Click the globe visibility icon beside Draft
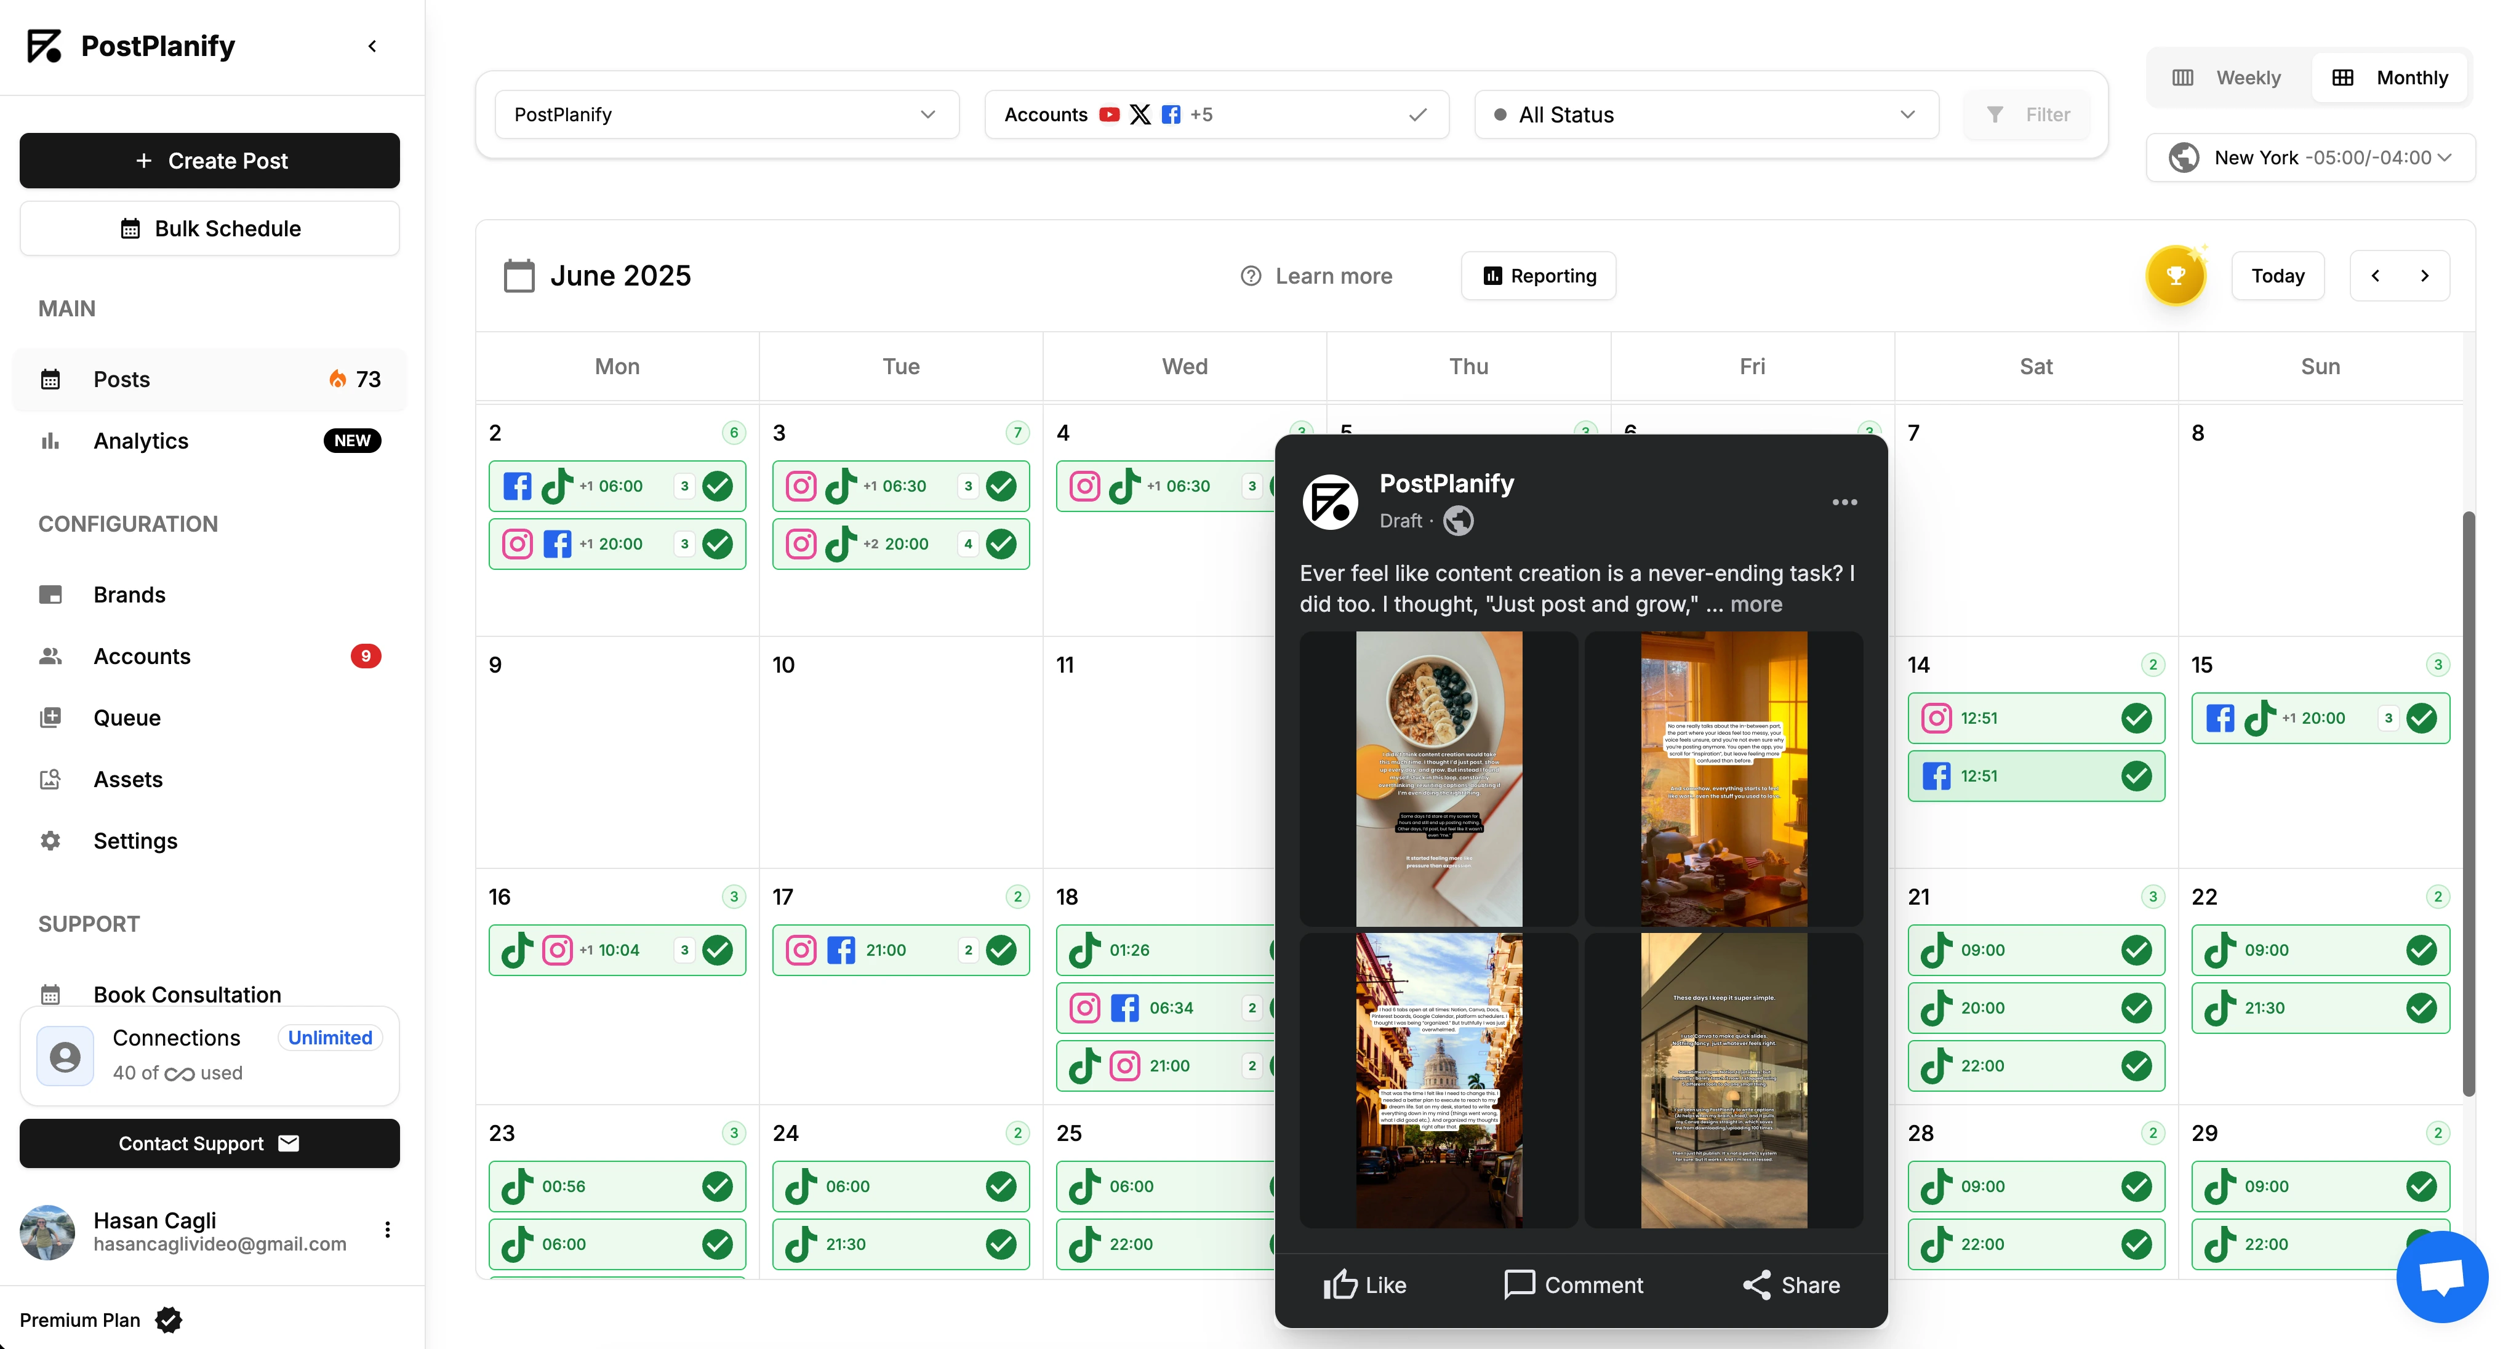 tap(1458, 521)
